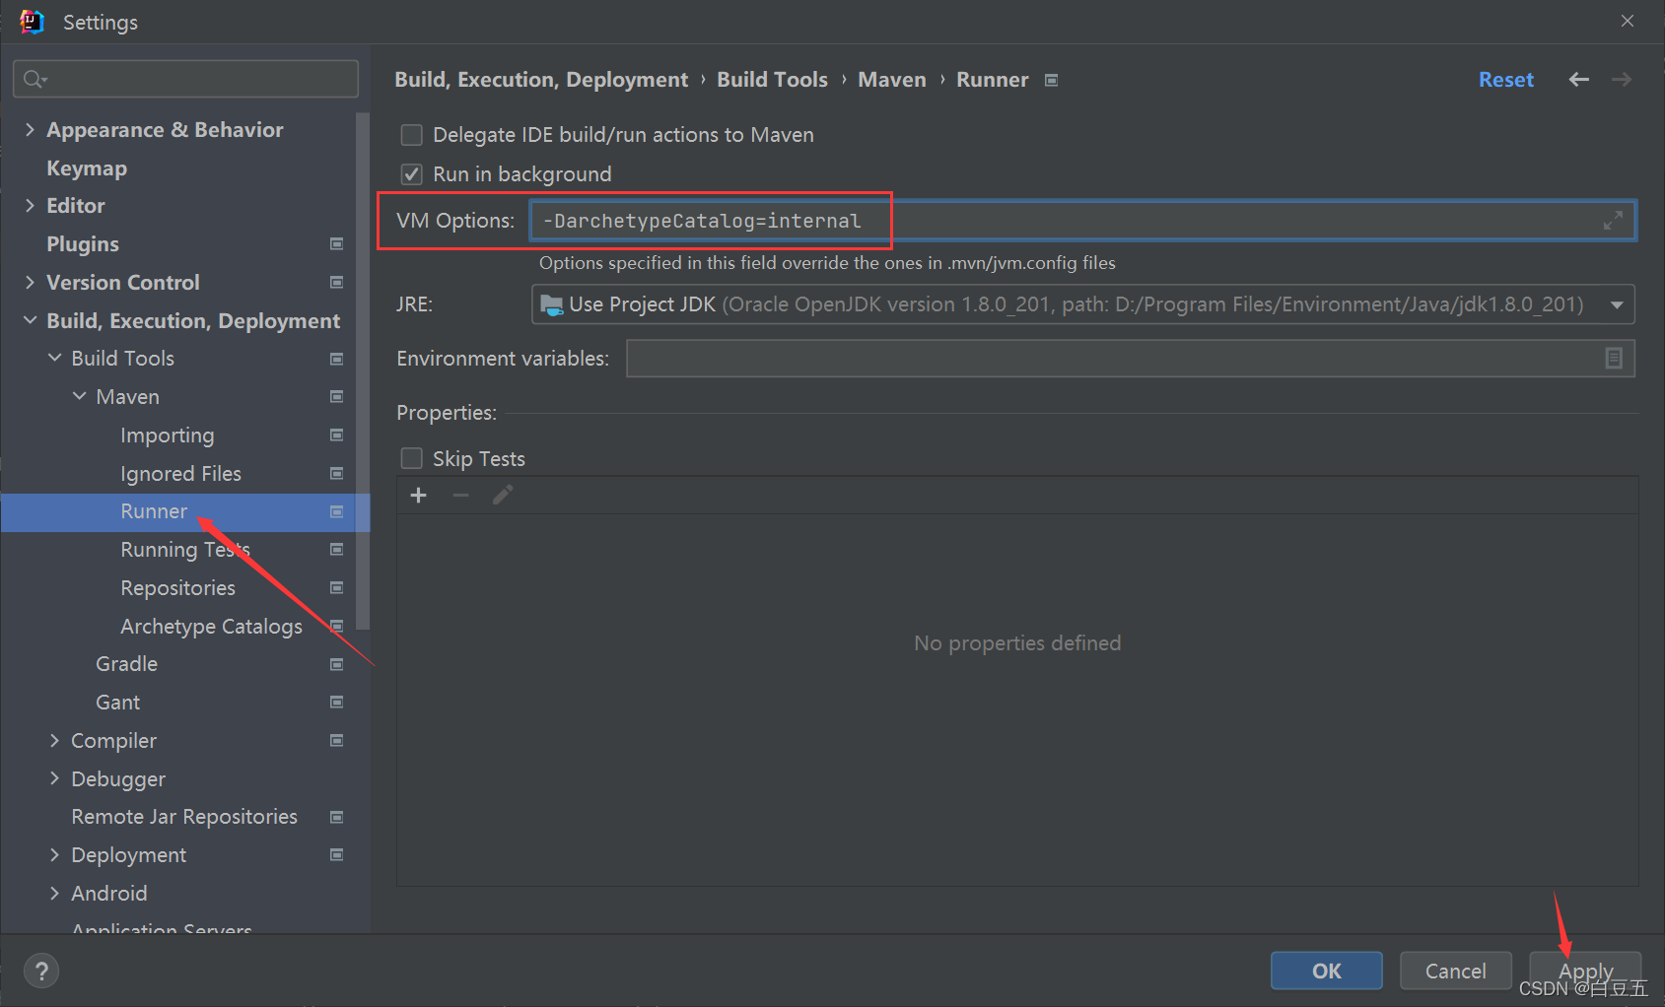Open the Keymap settings page
This screenshot has width=1665, height=1007.
[x=87, y=168]
